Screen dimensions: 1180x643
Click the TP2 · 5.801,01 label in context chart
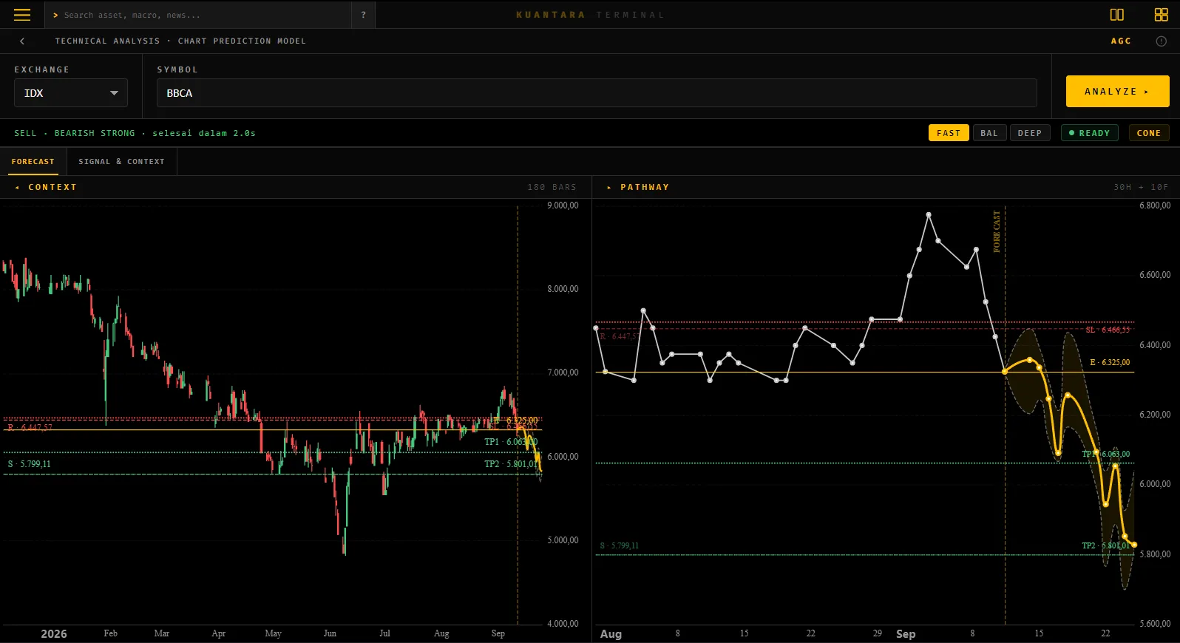511,464
